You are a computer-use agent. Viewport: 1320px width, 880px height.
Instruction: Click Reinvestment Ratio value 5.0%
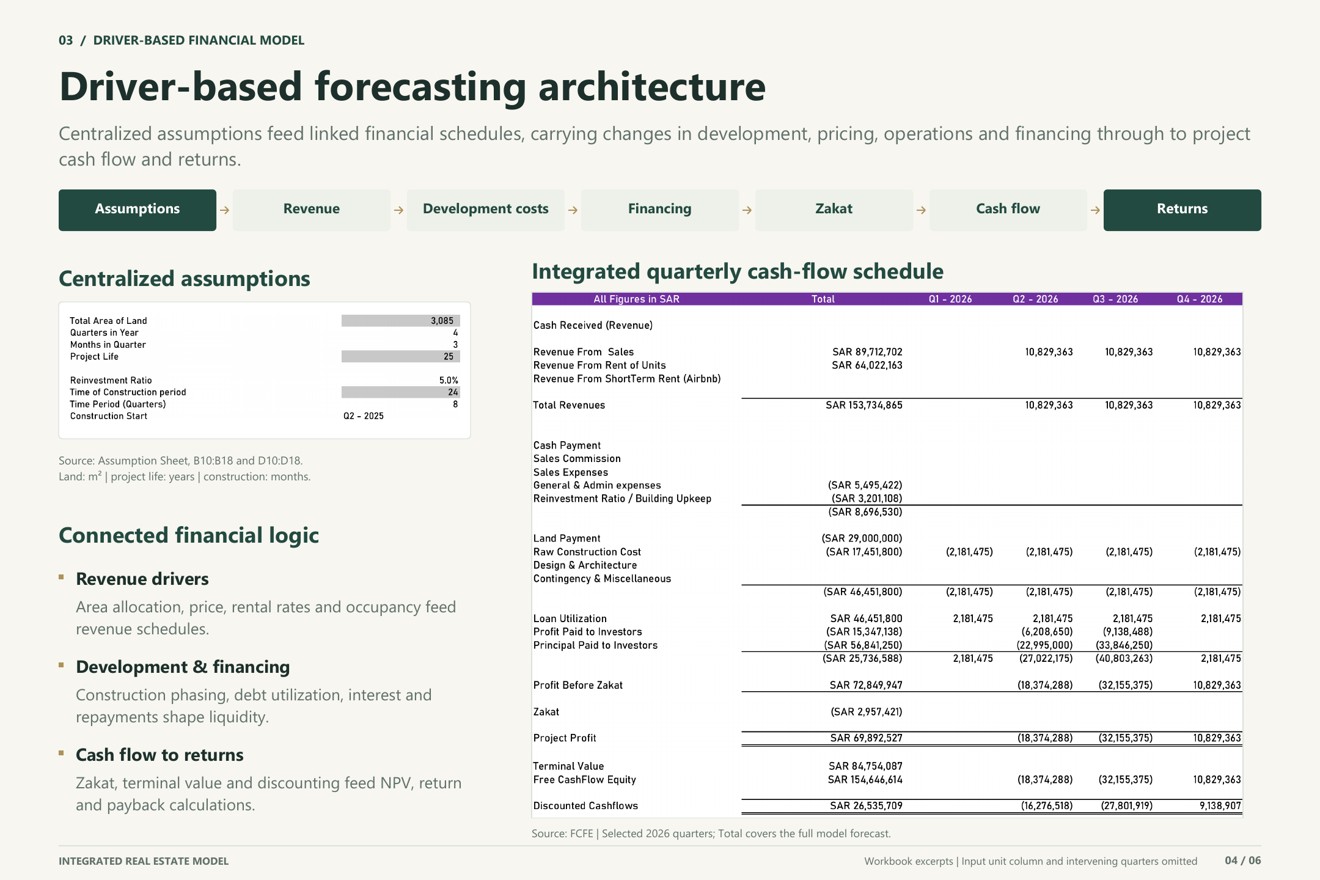pos(449,380)
